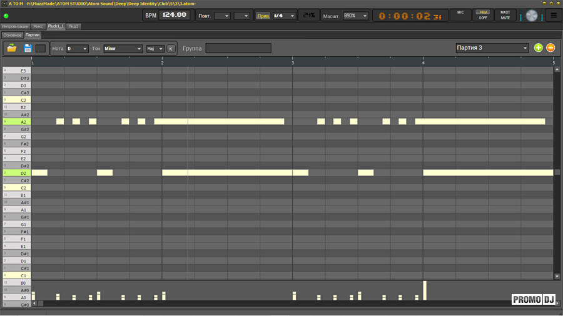563x316 pixels.
Task: Click the Группа text field
Action: (x=238, y=48)
